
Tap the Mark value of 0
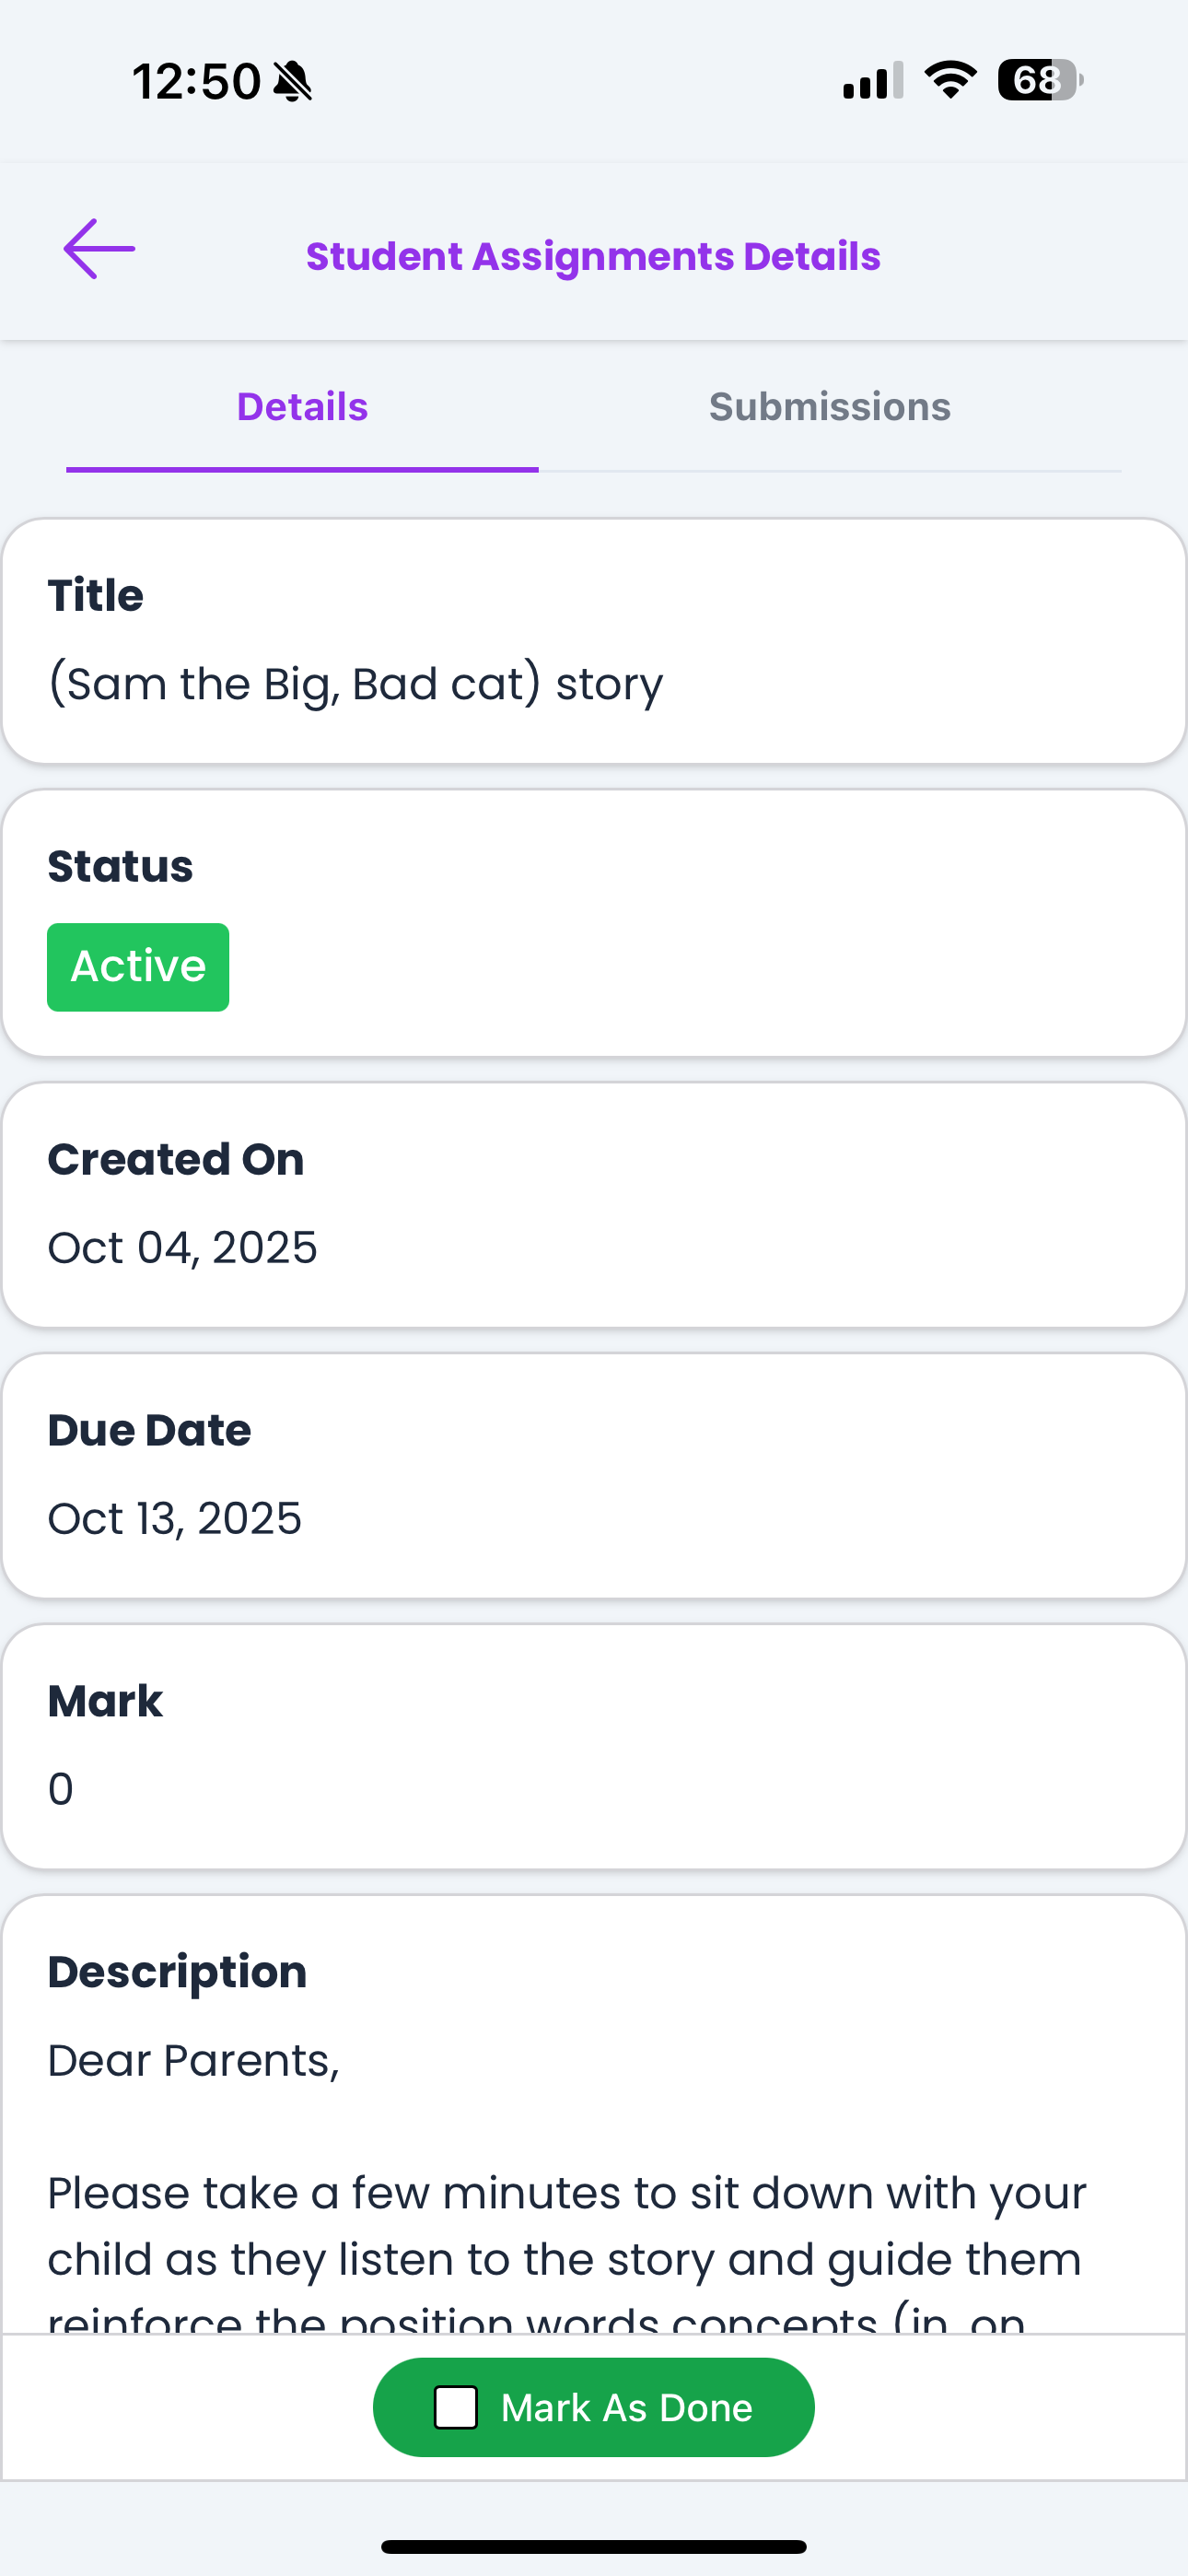point(61,1789)
